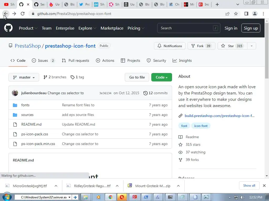The width and height of the screenshot is (269, 201).
Task: Open the PrestaShop owner link
Action: 28,46
